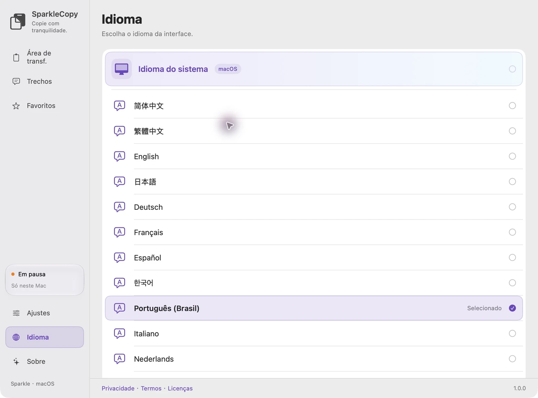Click the clipboard icon beside Área de transf.

click(x=16, y=57)
